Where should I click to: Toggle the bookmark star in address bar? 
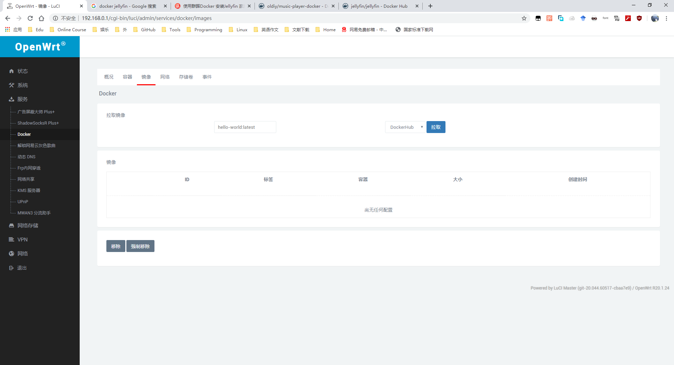pyautogui.click(x=524, y=18)
